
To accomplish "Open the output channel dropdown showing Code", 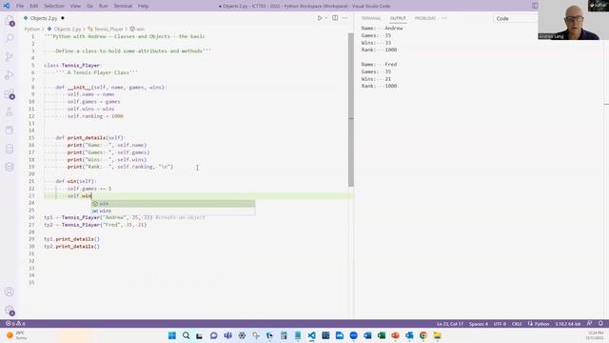I will pyautogui.click(x=516, y=18).
